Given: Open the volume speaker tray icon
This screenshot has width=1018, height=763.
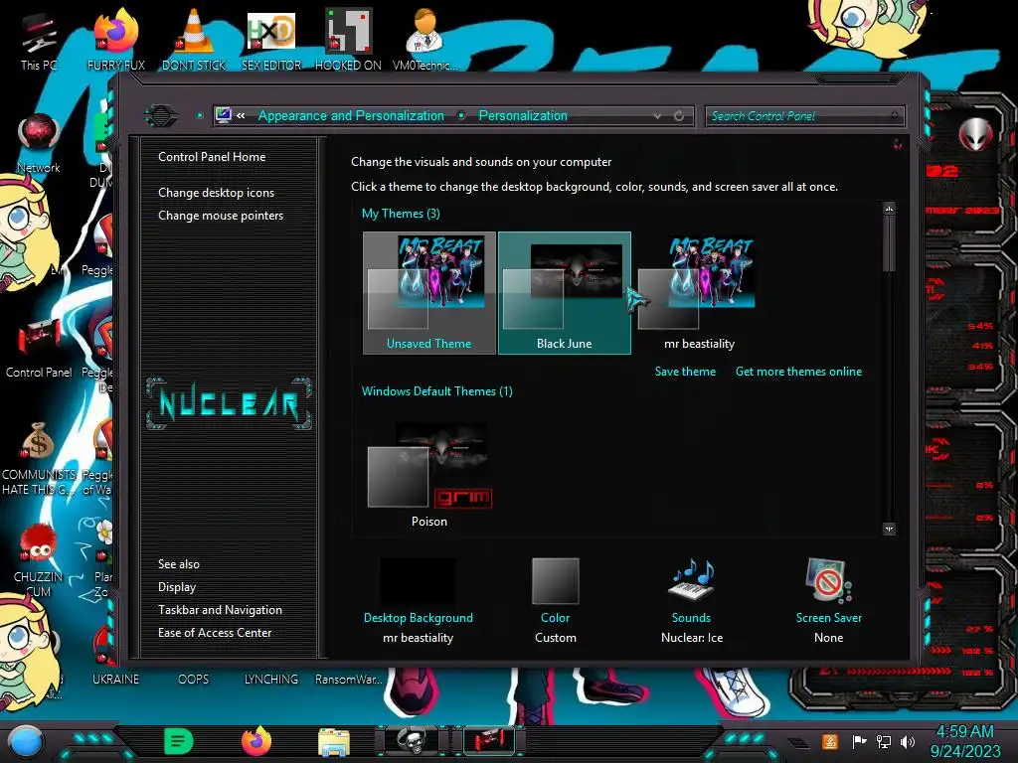Looking at the screenshot, I should [908, 741].
